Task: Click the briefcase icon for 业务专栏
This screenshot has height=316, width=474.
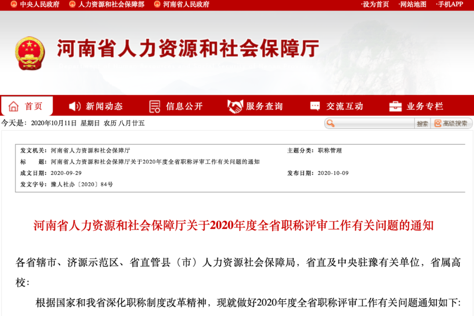Action: [395, 106]
